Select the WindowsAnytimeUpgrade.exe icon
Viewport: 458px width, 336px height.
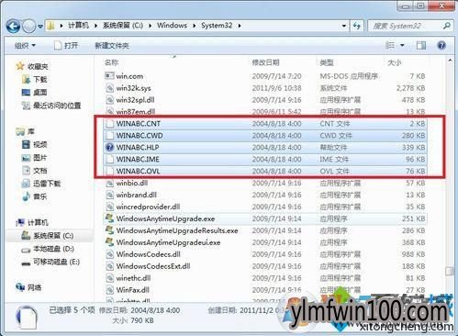[x=109, y=218]
